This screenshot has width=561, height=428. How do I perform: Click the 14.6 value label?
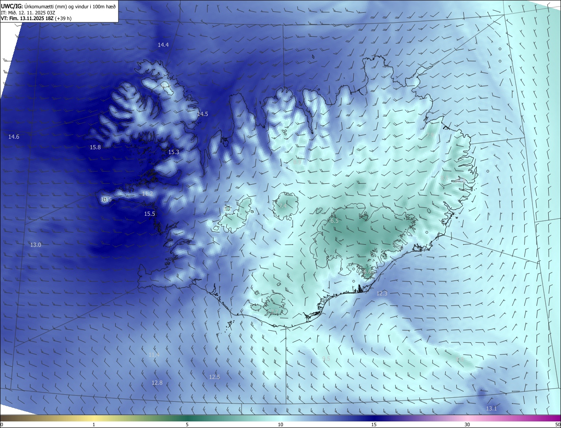(x=14, y=137)
